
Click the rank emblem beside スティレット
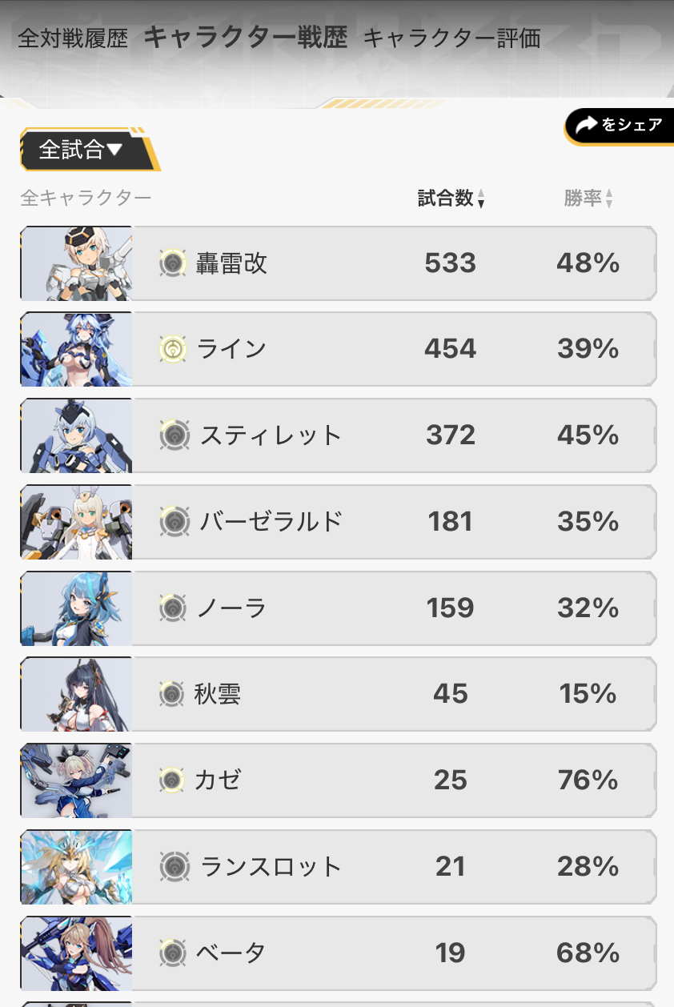(x=173, y=435)
